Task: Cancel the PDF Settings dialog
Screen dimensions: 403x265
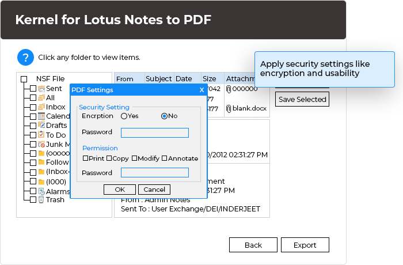Action: point(154,190)
